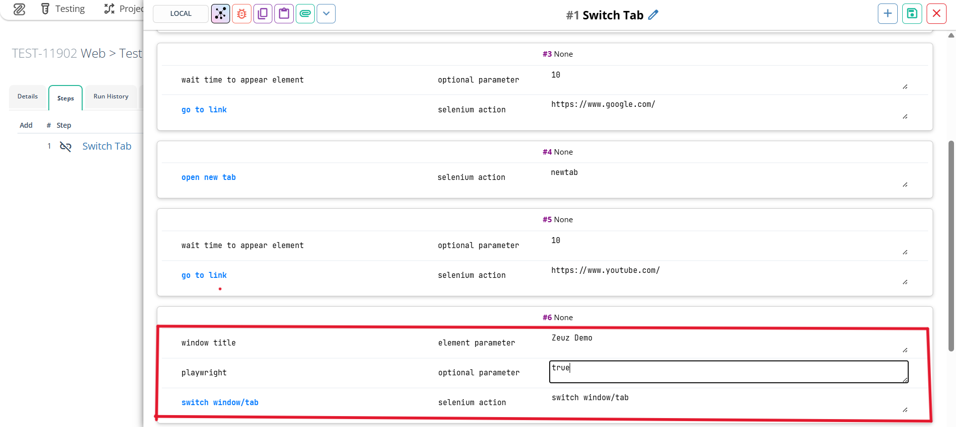Expand the blue chevron dropdown in toolbar
Screen dimensions: 956x427
click(x=326, y=14)
